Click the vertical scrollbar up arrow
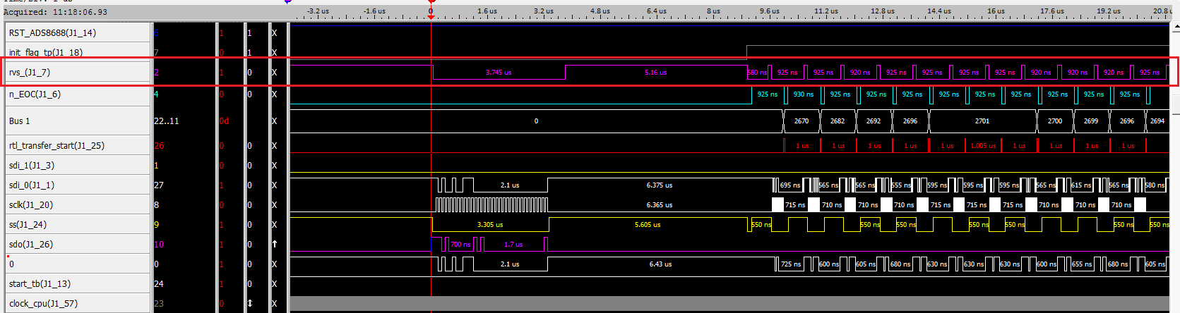Image resolution: width=1180 pixels, height=313 pixels. pos(1175,27)
